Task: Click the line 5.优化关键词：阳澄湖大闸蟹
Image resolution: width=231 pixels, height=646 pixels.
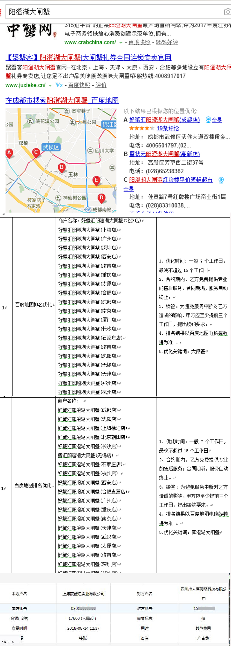Action: point(190,532)
